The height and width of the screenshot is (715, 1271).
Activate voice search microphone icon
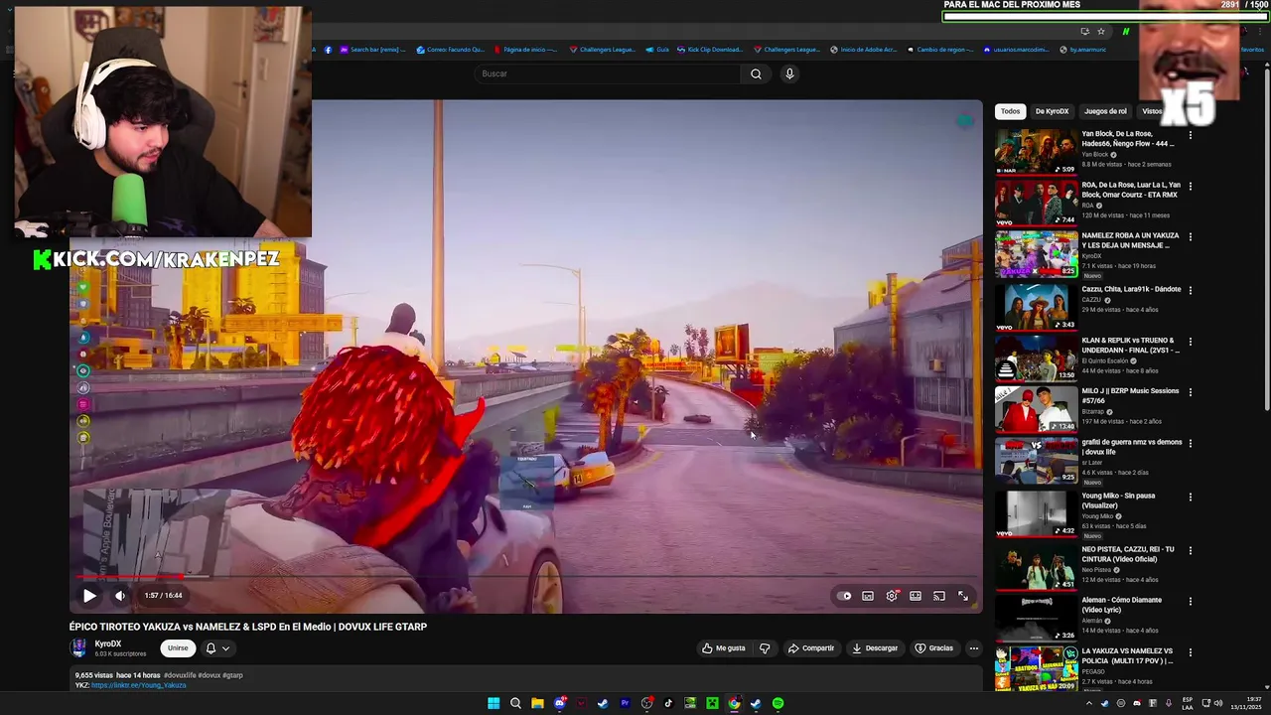789,73
